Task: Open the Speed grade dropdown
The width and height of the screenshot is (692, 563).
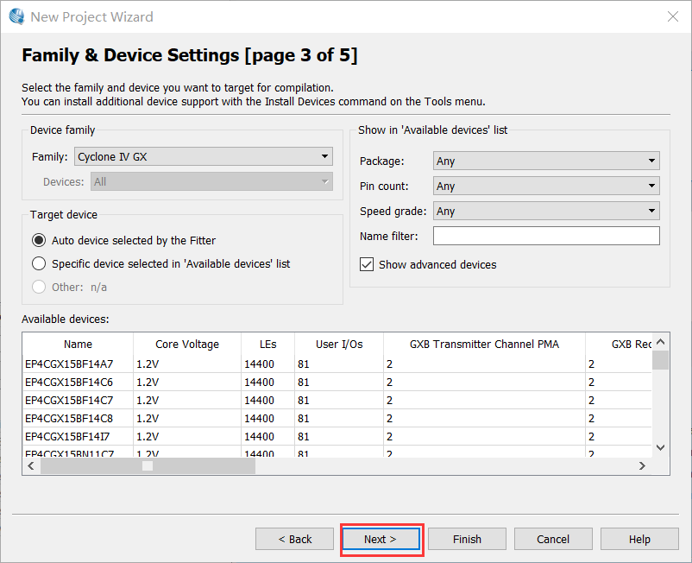Action: coord(546,211)
